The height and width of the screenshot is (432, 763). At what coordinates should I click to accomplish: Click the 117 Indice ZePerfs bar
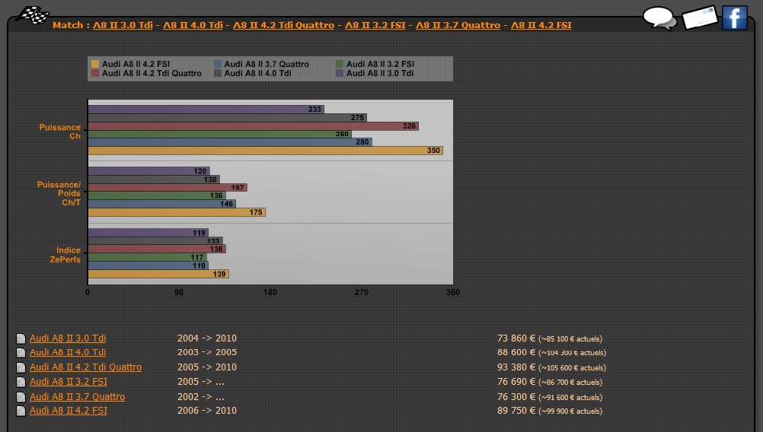pos(148,258)
